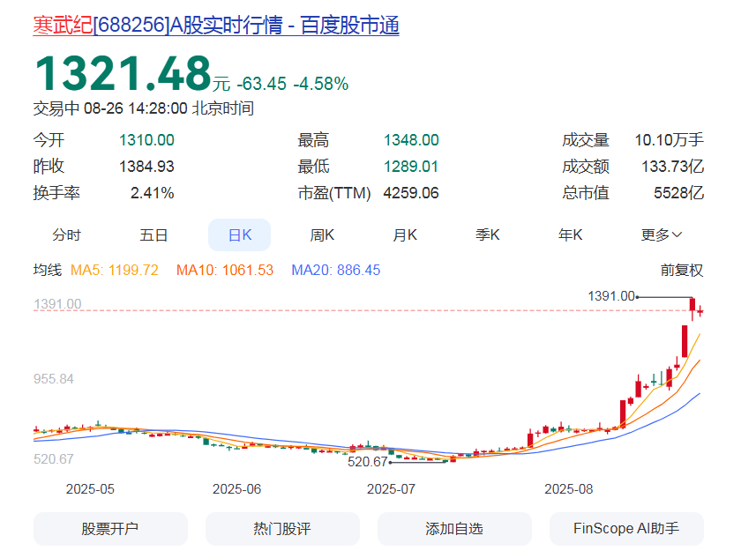Screen dimensions: 741x558
Task: Click the 2025-07 date axis label
Action: tap(392, 489)
